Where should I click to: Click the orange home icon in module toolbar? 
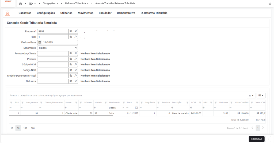pos(7,13)
